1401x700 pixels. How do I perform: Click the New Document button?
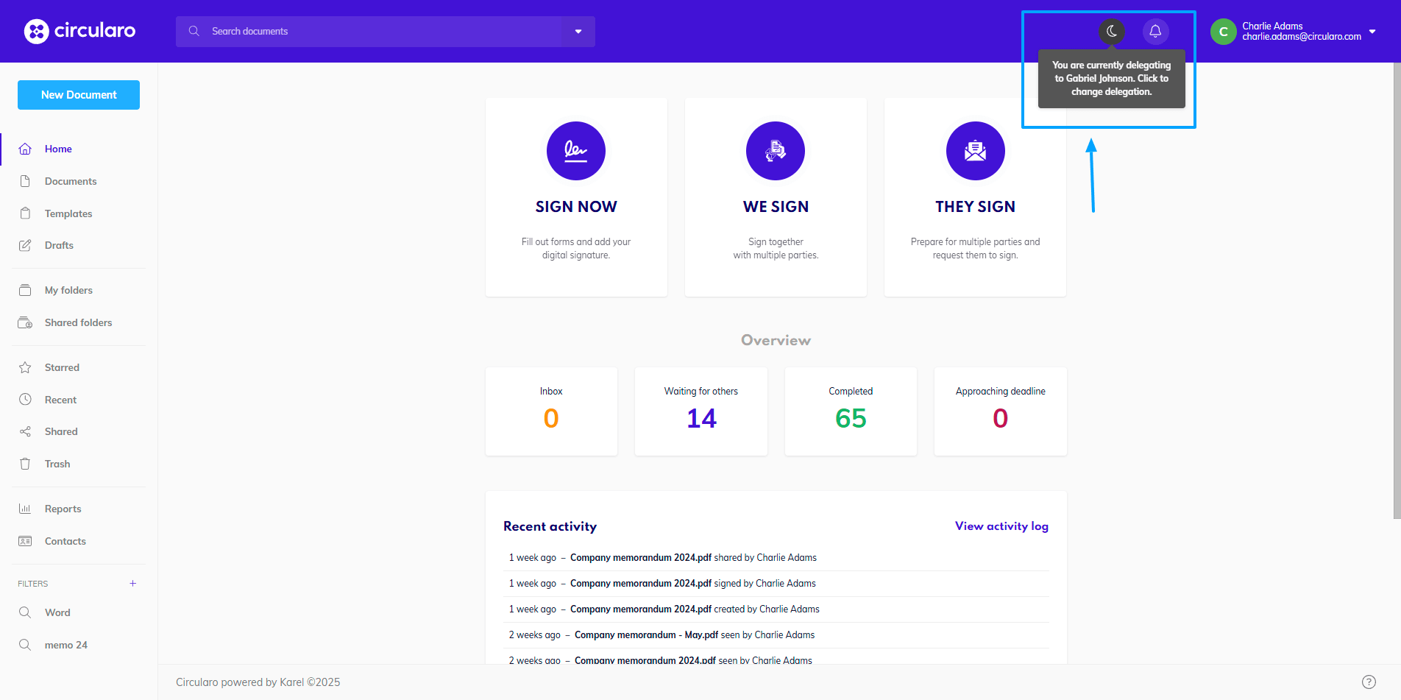coord(79,95)
